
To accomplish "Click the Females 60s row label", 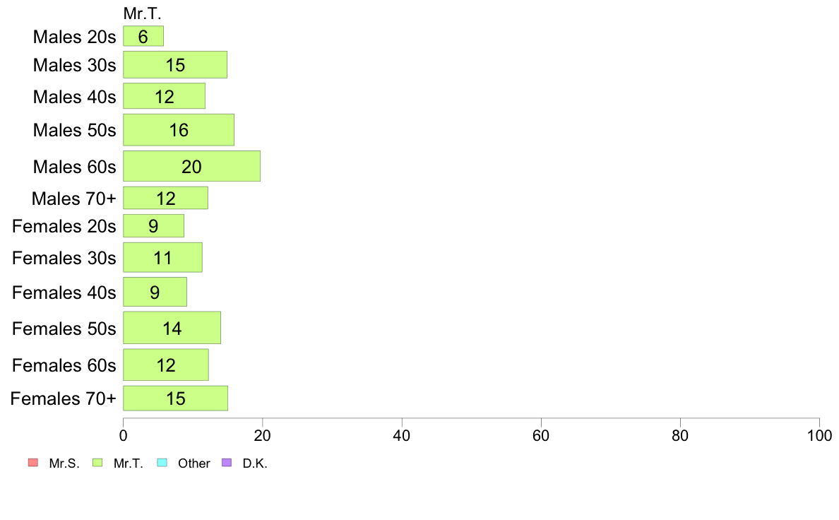I will [64, 365].
